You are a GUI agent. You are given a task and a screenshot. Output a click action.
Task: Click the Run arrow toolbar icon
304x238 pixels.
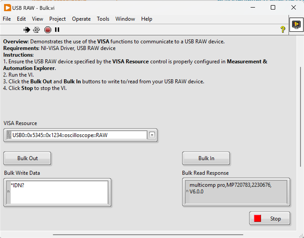click(x=27, y=30)
